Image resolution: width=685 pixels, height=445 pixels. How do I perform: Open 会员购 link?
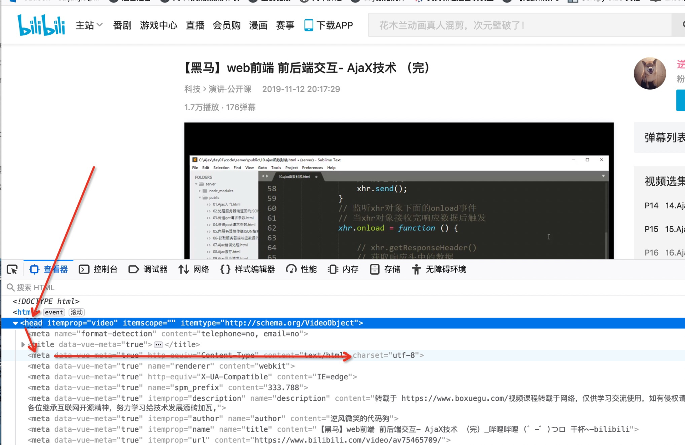point(226,25)
